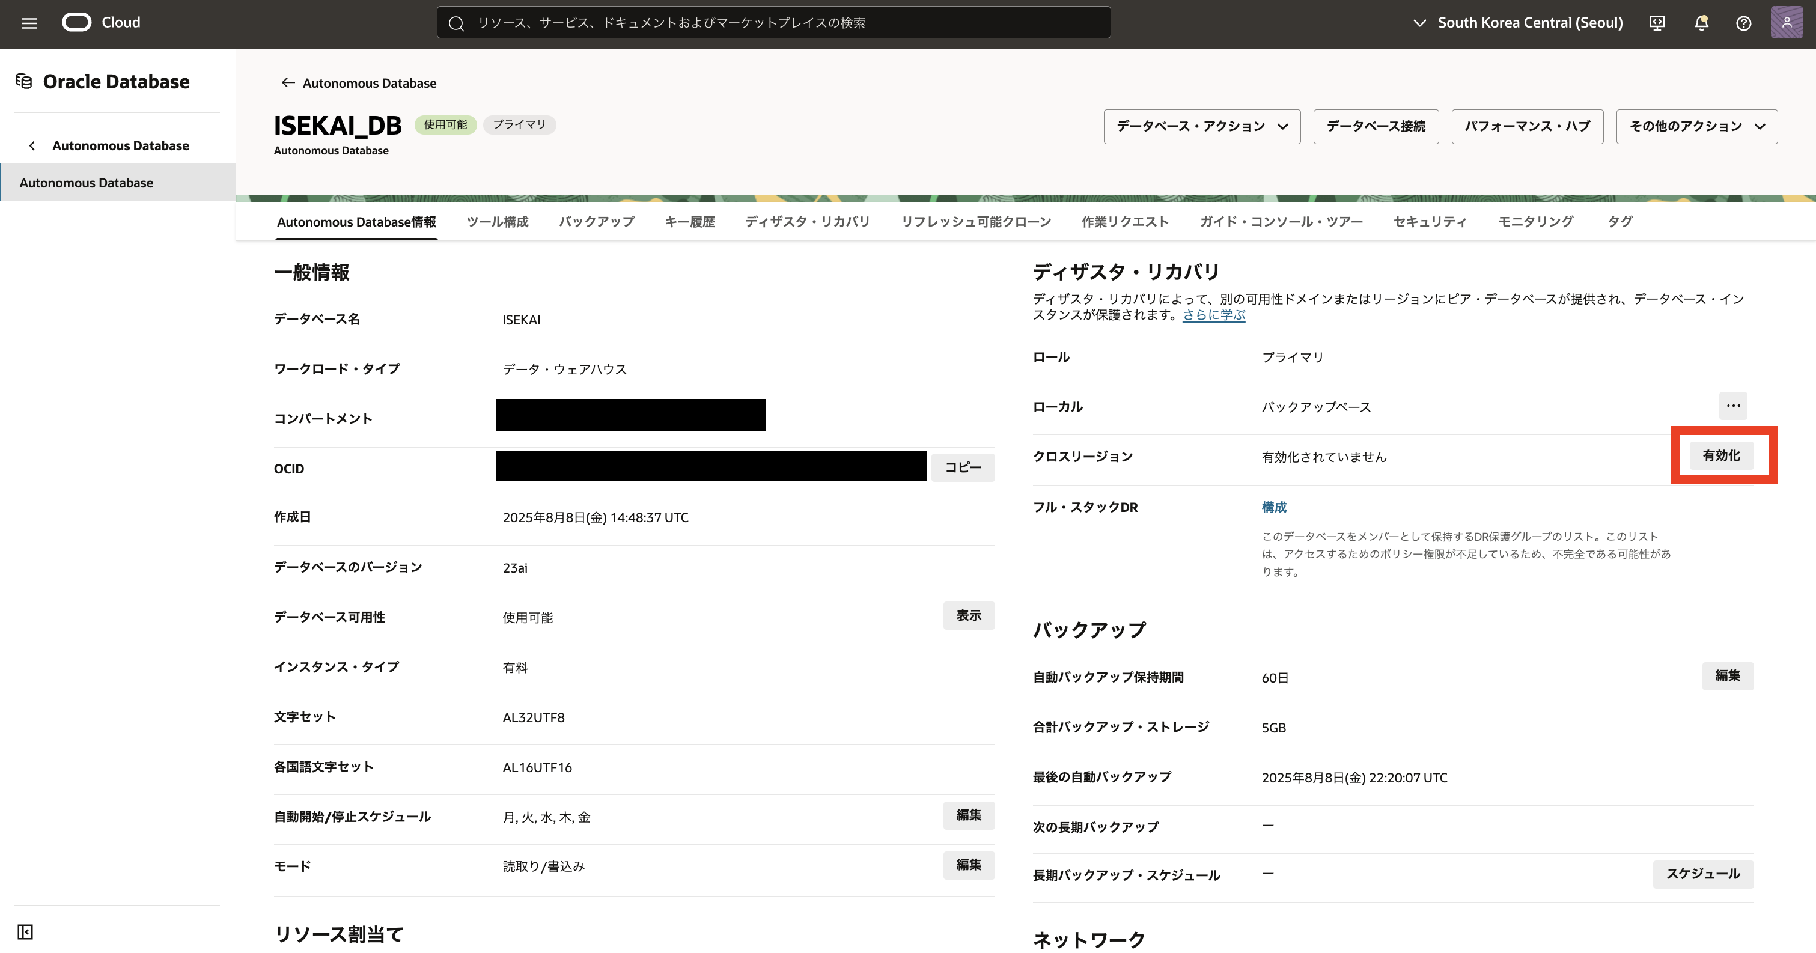This screenshot has height=953, width=1816.
Task: Collapse the left sidebar panel
Action: click(x=25, y=931)
